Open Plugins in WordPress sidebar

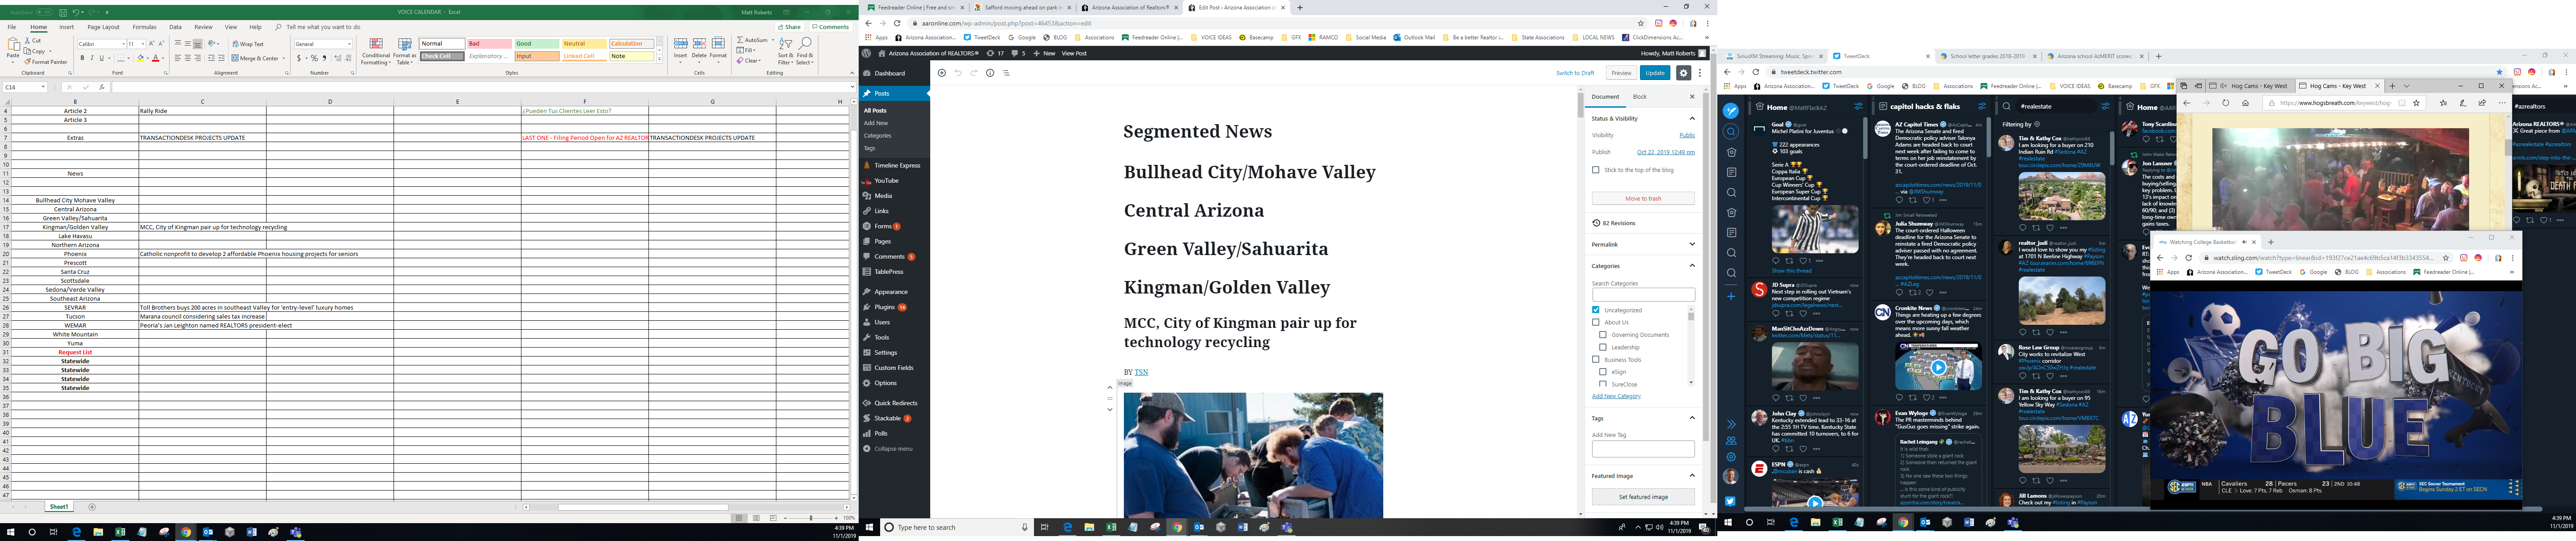[886, 307]
